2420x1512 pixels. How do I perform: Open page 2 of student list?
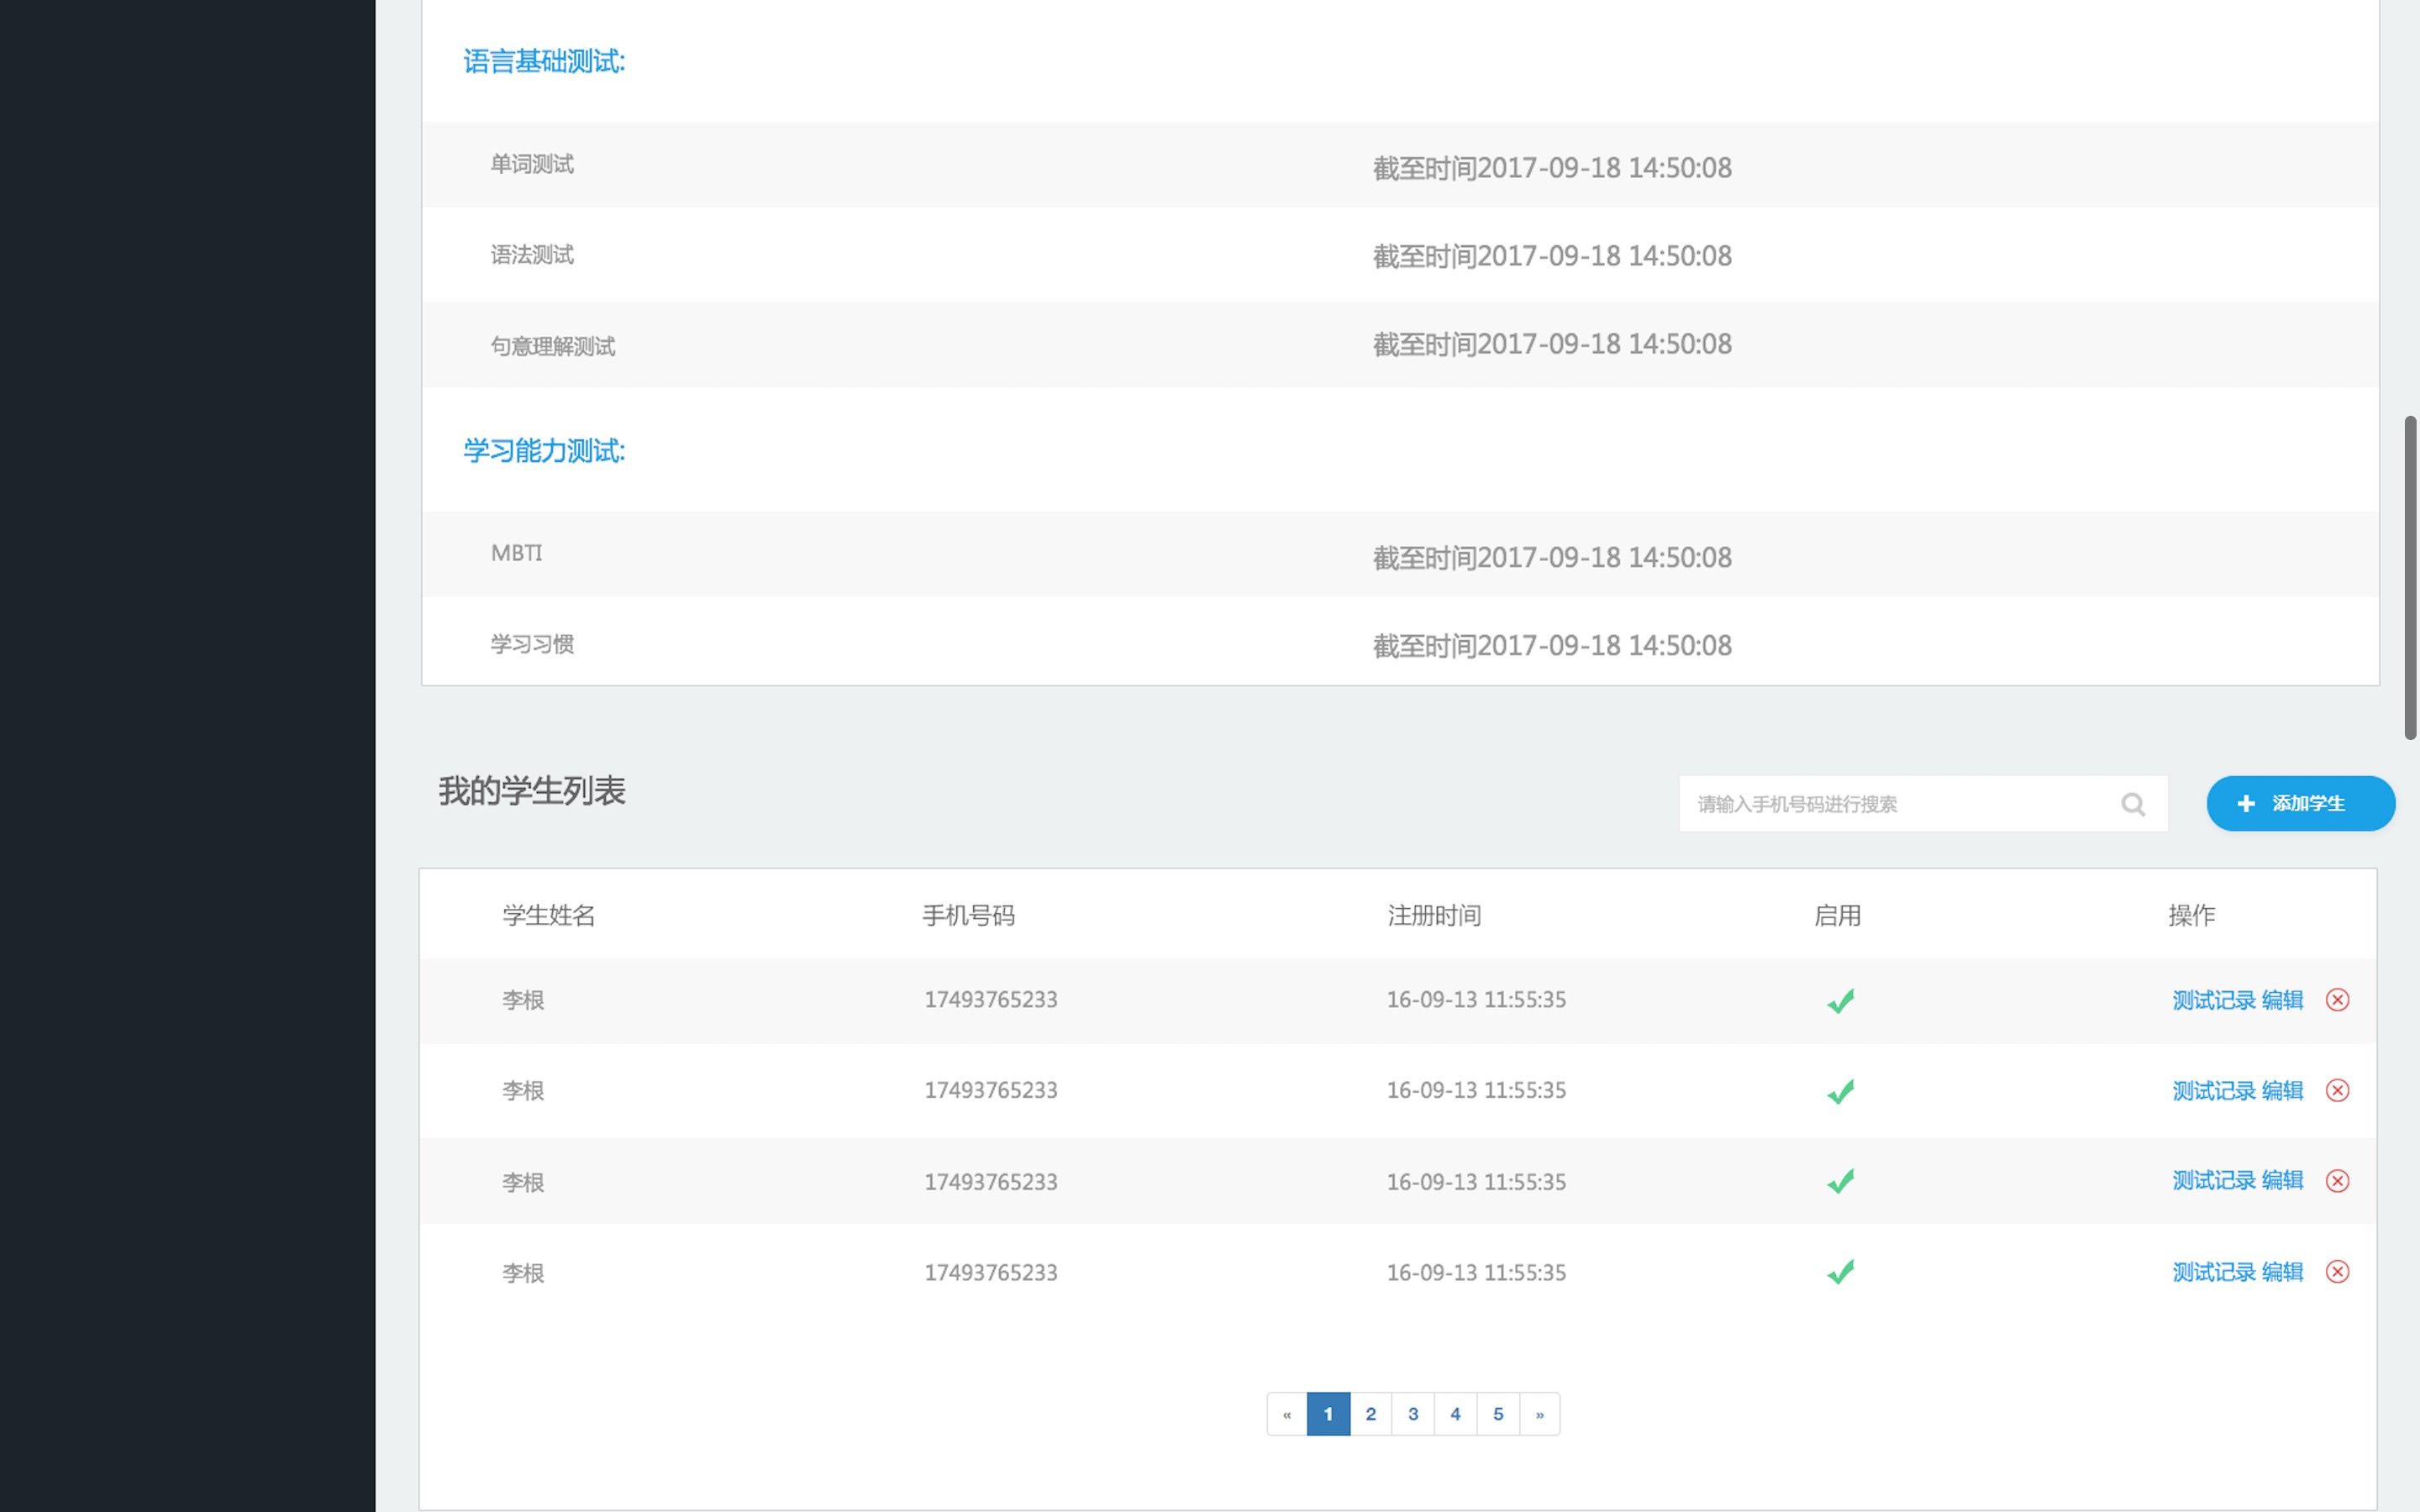tap(1370, 1414)
